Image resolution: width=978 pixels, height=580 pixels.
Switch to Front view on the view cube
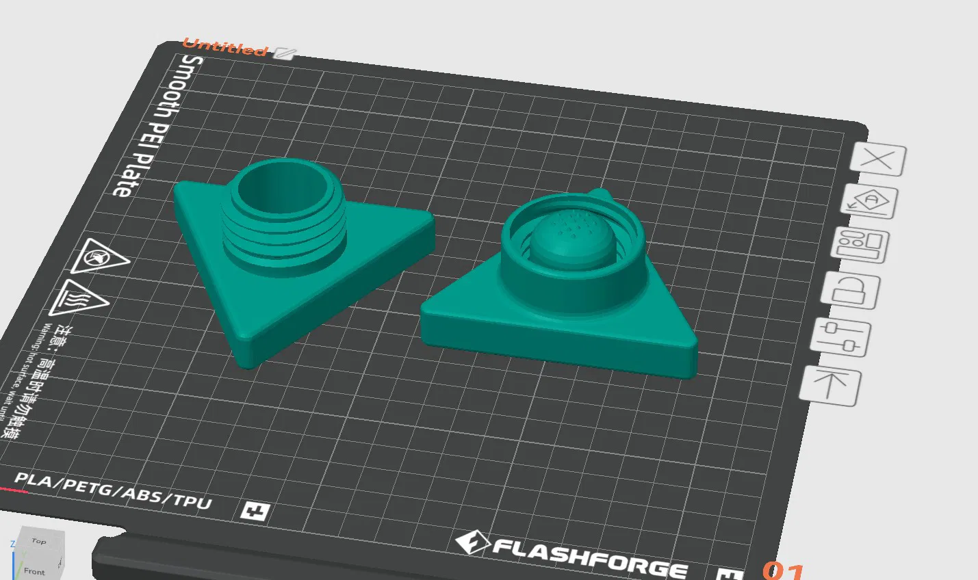pos(34,570)
